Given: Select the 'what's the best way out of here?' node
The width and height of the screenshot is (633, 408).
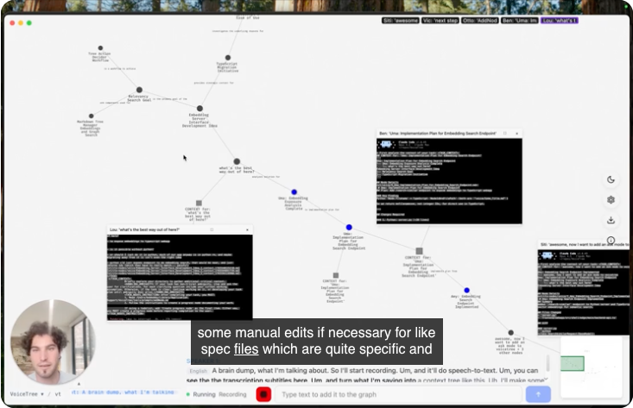Looking at the screenshot, I should pyautogui.click(x=237, y=161).
